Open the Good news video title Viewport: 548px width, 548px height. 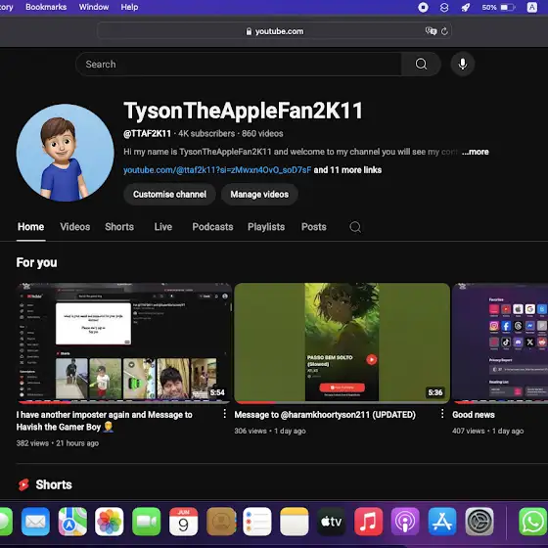tap(474, 415)
